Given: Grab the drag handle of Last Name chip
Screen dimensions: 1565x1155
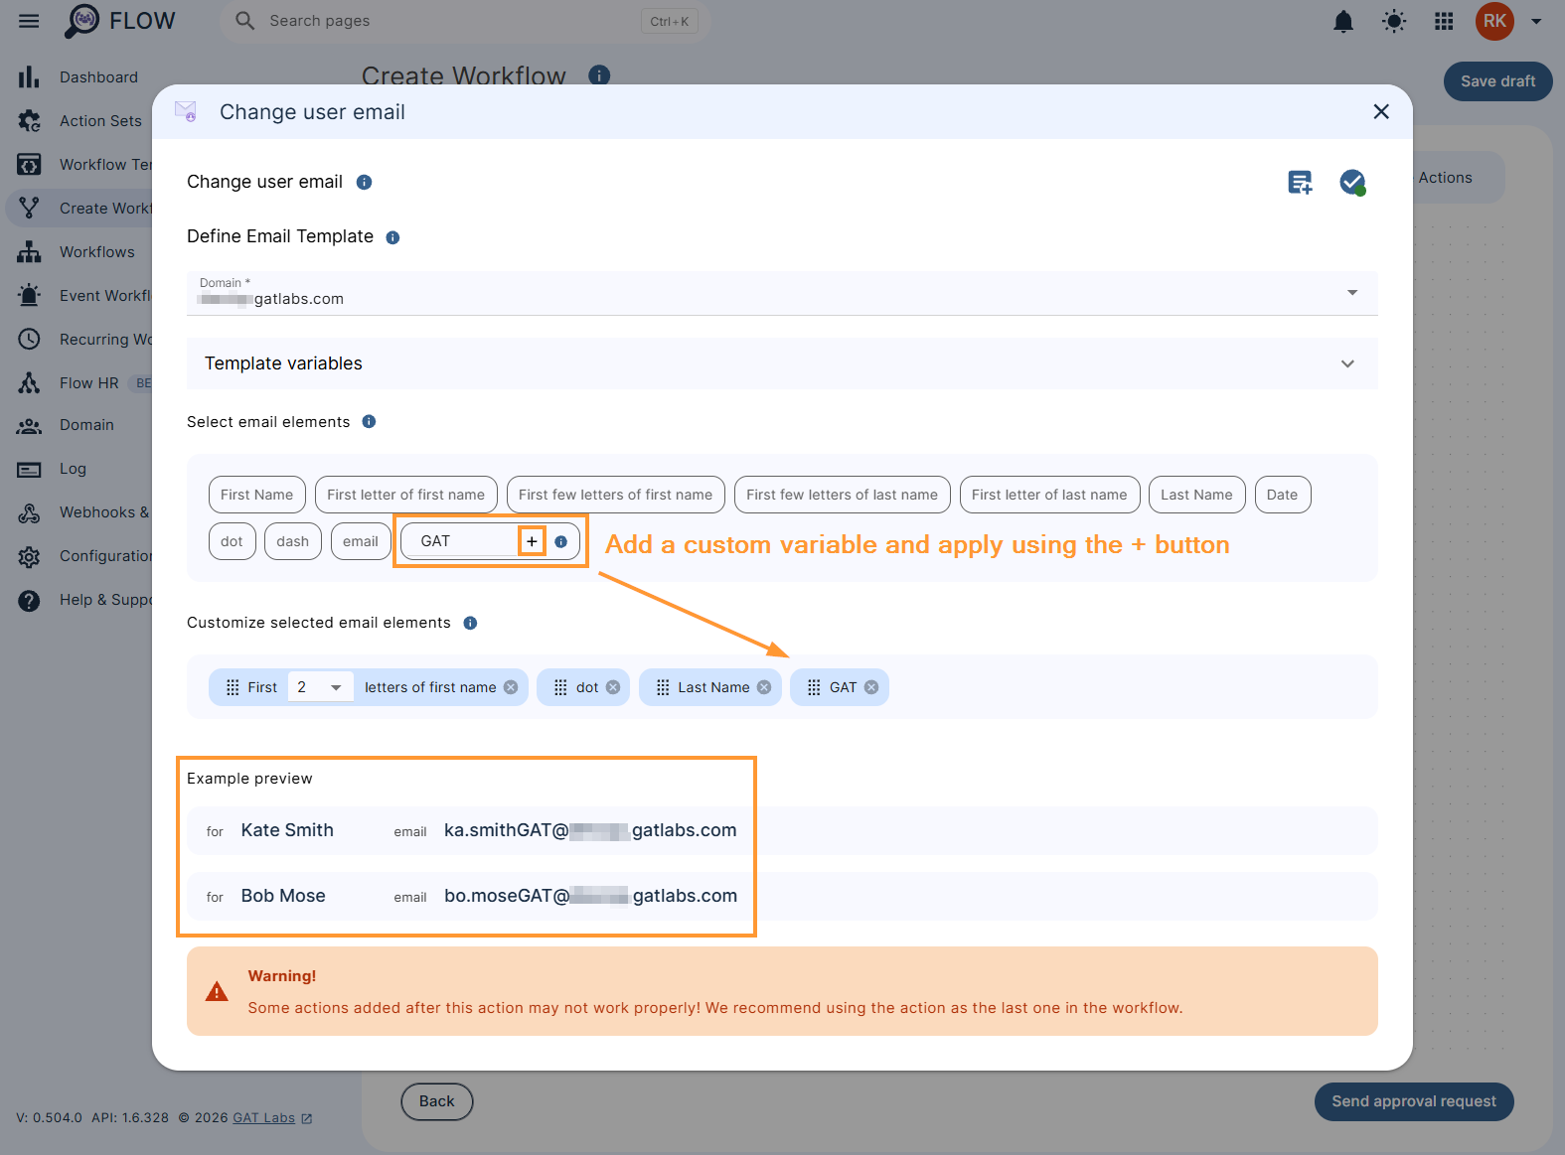Looking at the screenshot, I should tap(663, 687).
